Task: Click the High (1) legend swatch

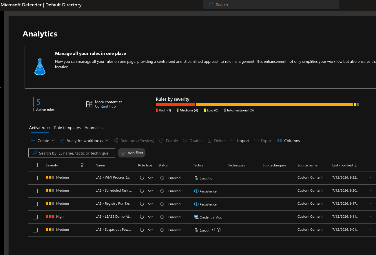Action: point(157,110)
